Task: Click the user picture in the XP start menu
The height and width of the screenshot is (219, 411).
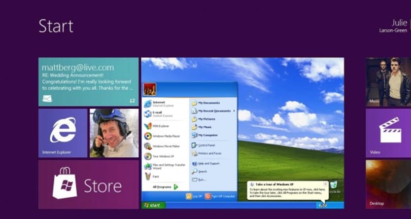Action: click(150, 89)
